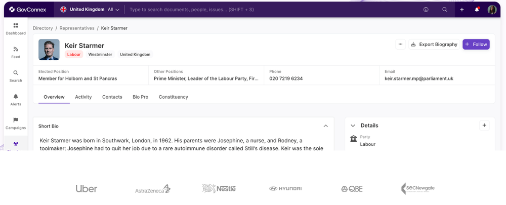The image size is (506, 205).
Task: Click the QBE logo
Action: [352, 188]
